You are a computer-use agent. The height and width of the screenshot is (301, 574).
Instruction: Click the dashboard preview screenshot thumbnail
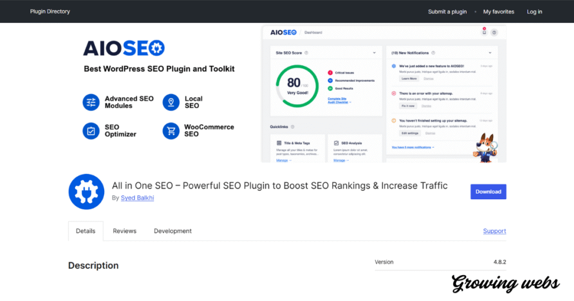(383, 94)
